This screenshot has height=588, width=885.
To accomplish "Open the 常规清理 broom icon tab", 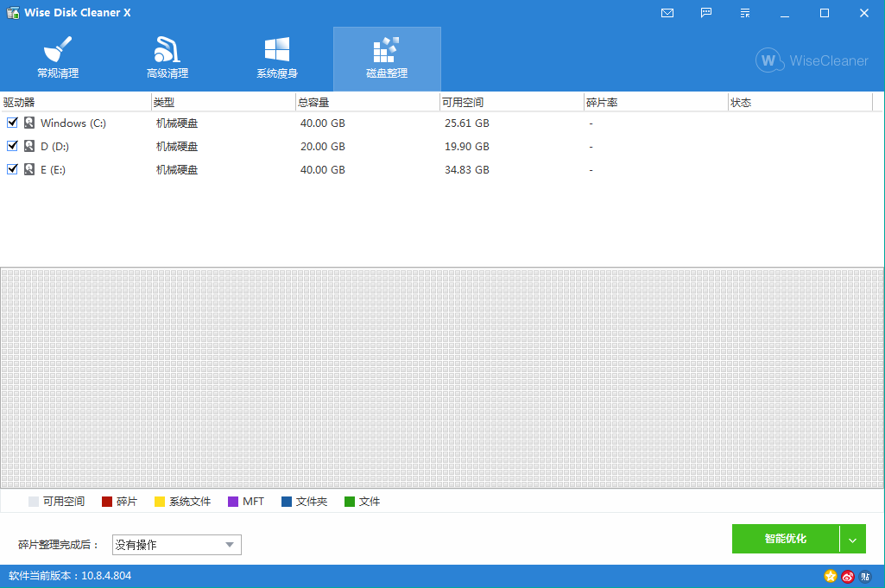I will 58,59.
